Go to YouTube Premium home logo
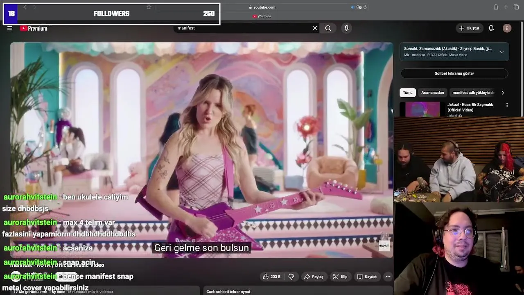Image resolution: width=524 pixels, height=295 pixels. tap(34, 28)
